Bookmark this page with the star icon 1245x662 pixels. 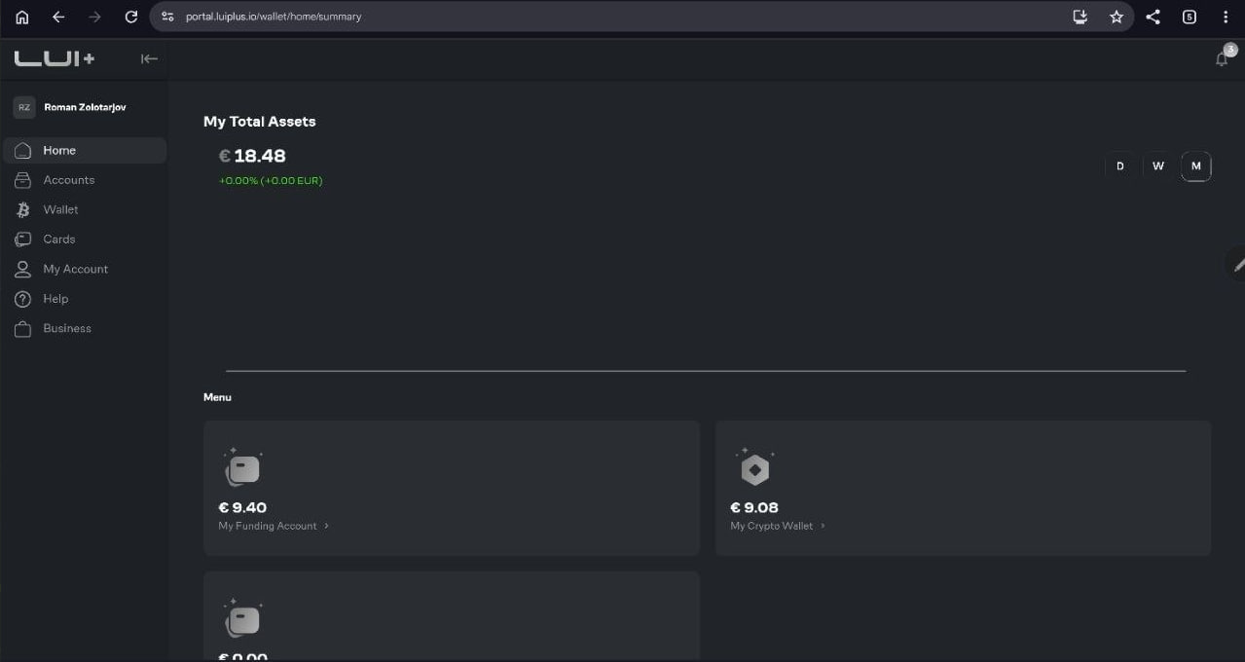click(1117, 17)
